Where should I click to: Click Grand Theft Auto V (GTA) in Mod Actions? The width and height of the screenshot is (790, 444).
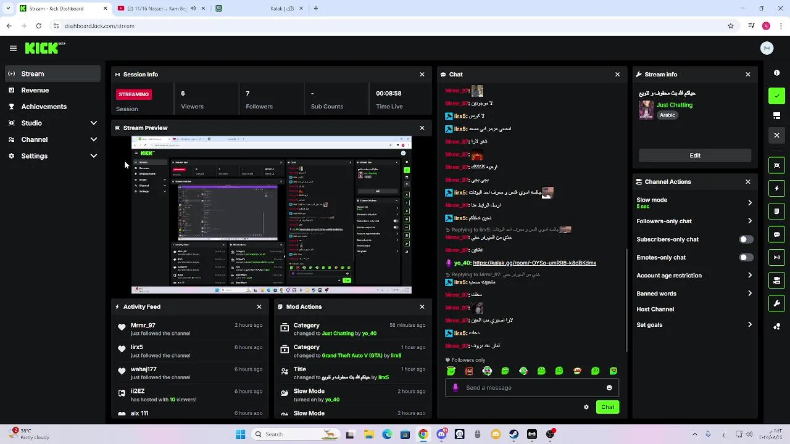tap(352, 356)
